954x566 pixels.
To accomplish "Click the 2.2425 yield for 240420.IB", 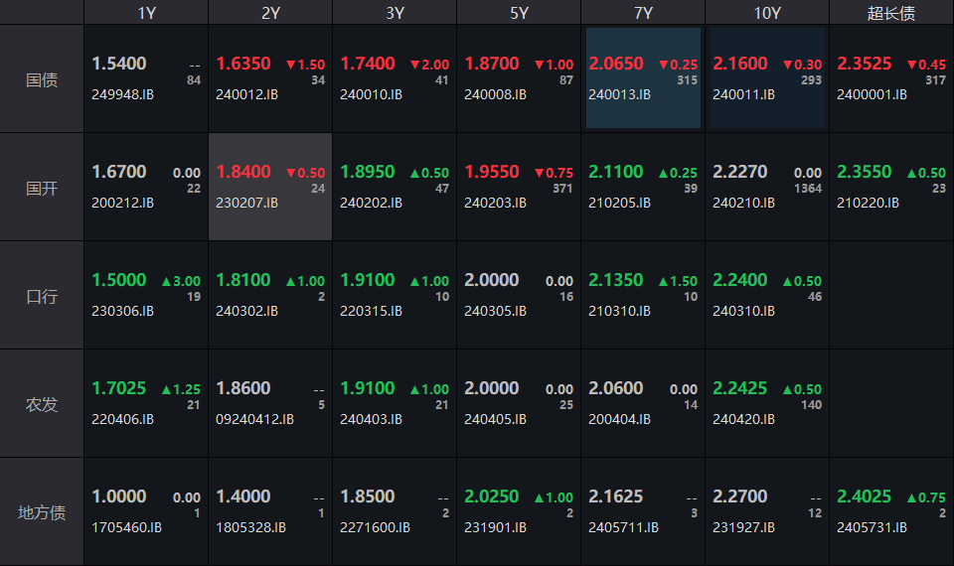I will coord(740,388).
